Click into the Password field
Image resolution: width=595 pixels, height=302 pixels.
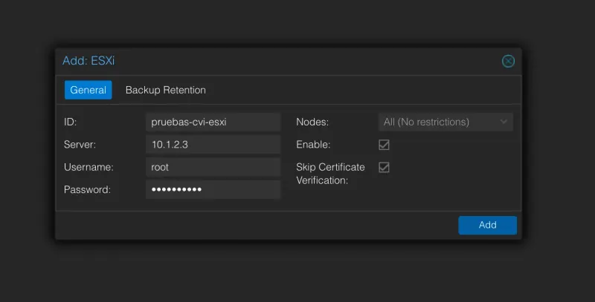(213, 190)
